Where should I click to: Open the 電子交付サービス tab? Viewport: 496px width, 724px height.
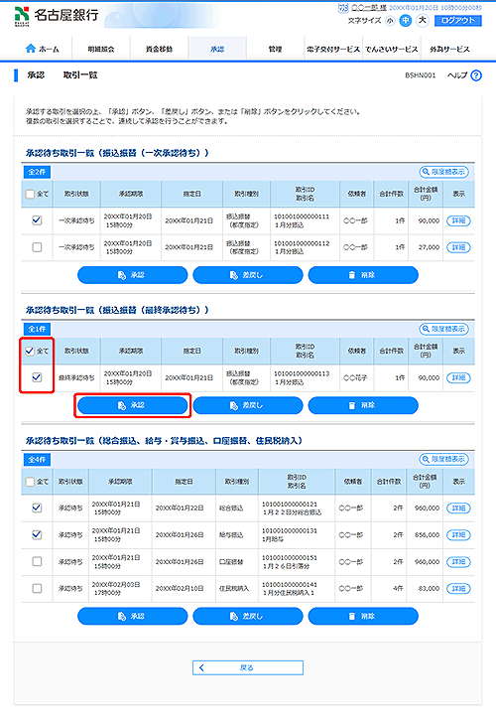333,49
